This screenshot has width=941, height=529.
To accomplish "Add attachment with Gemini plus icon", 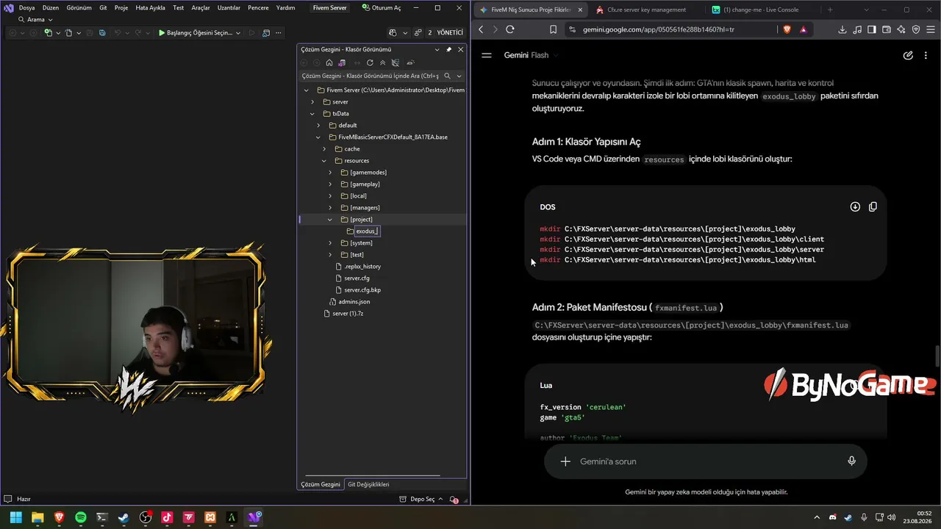I will pyautogui.click(x=565, y=461).
